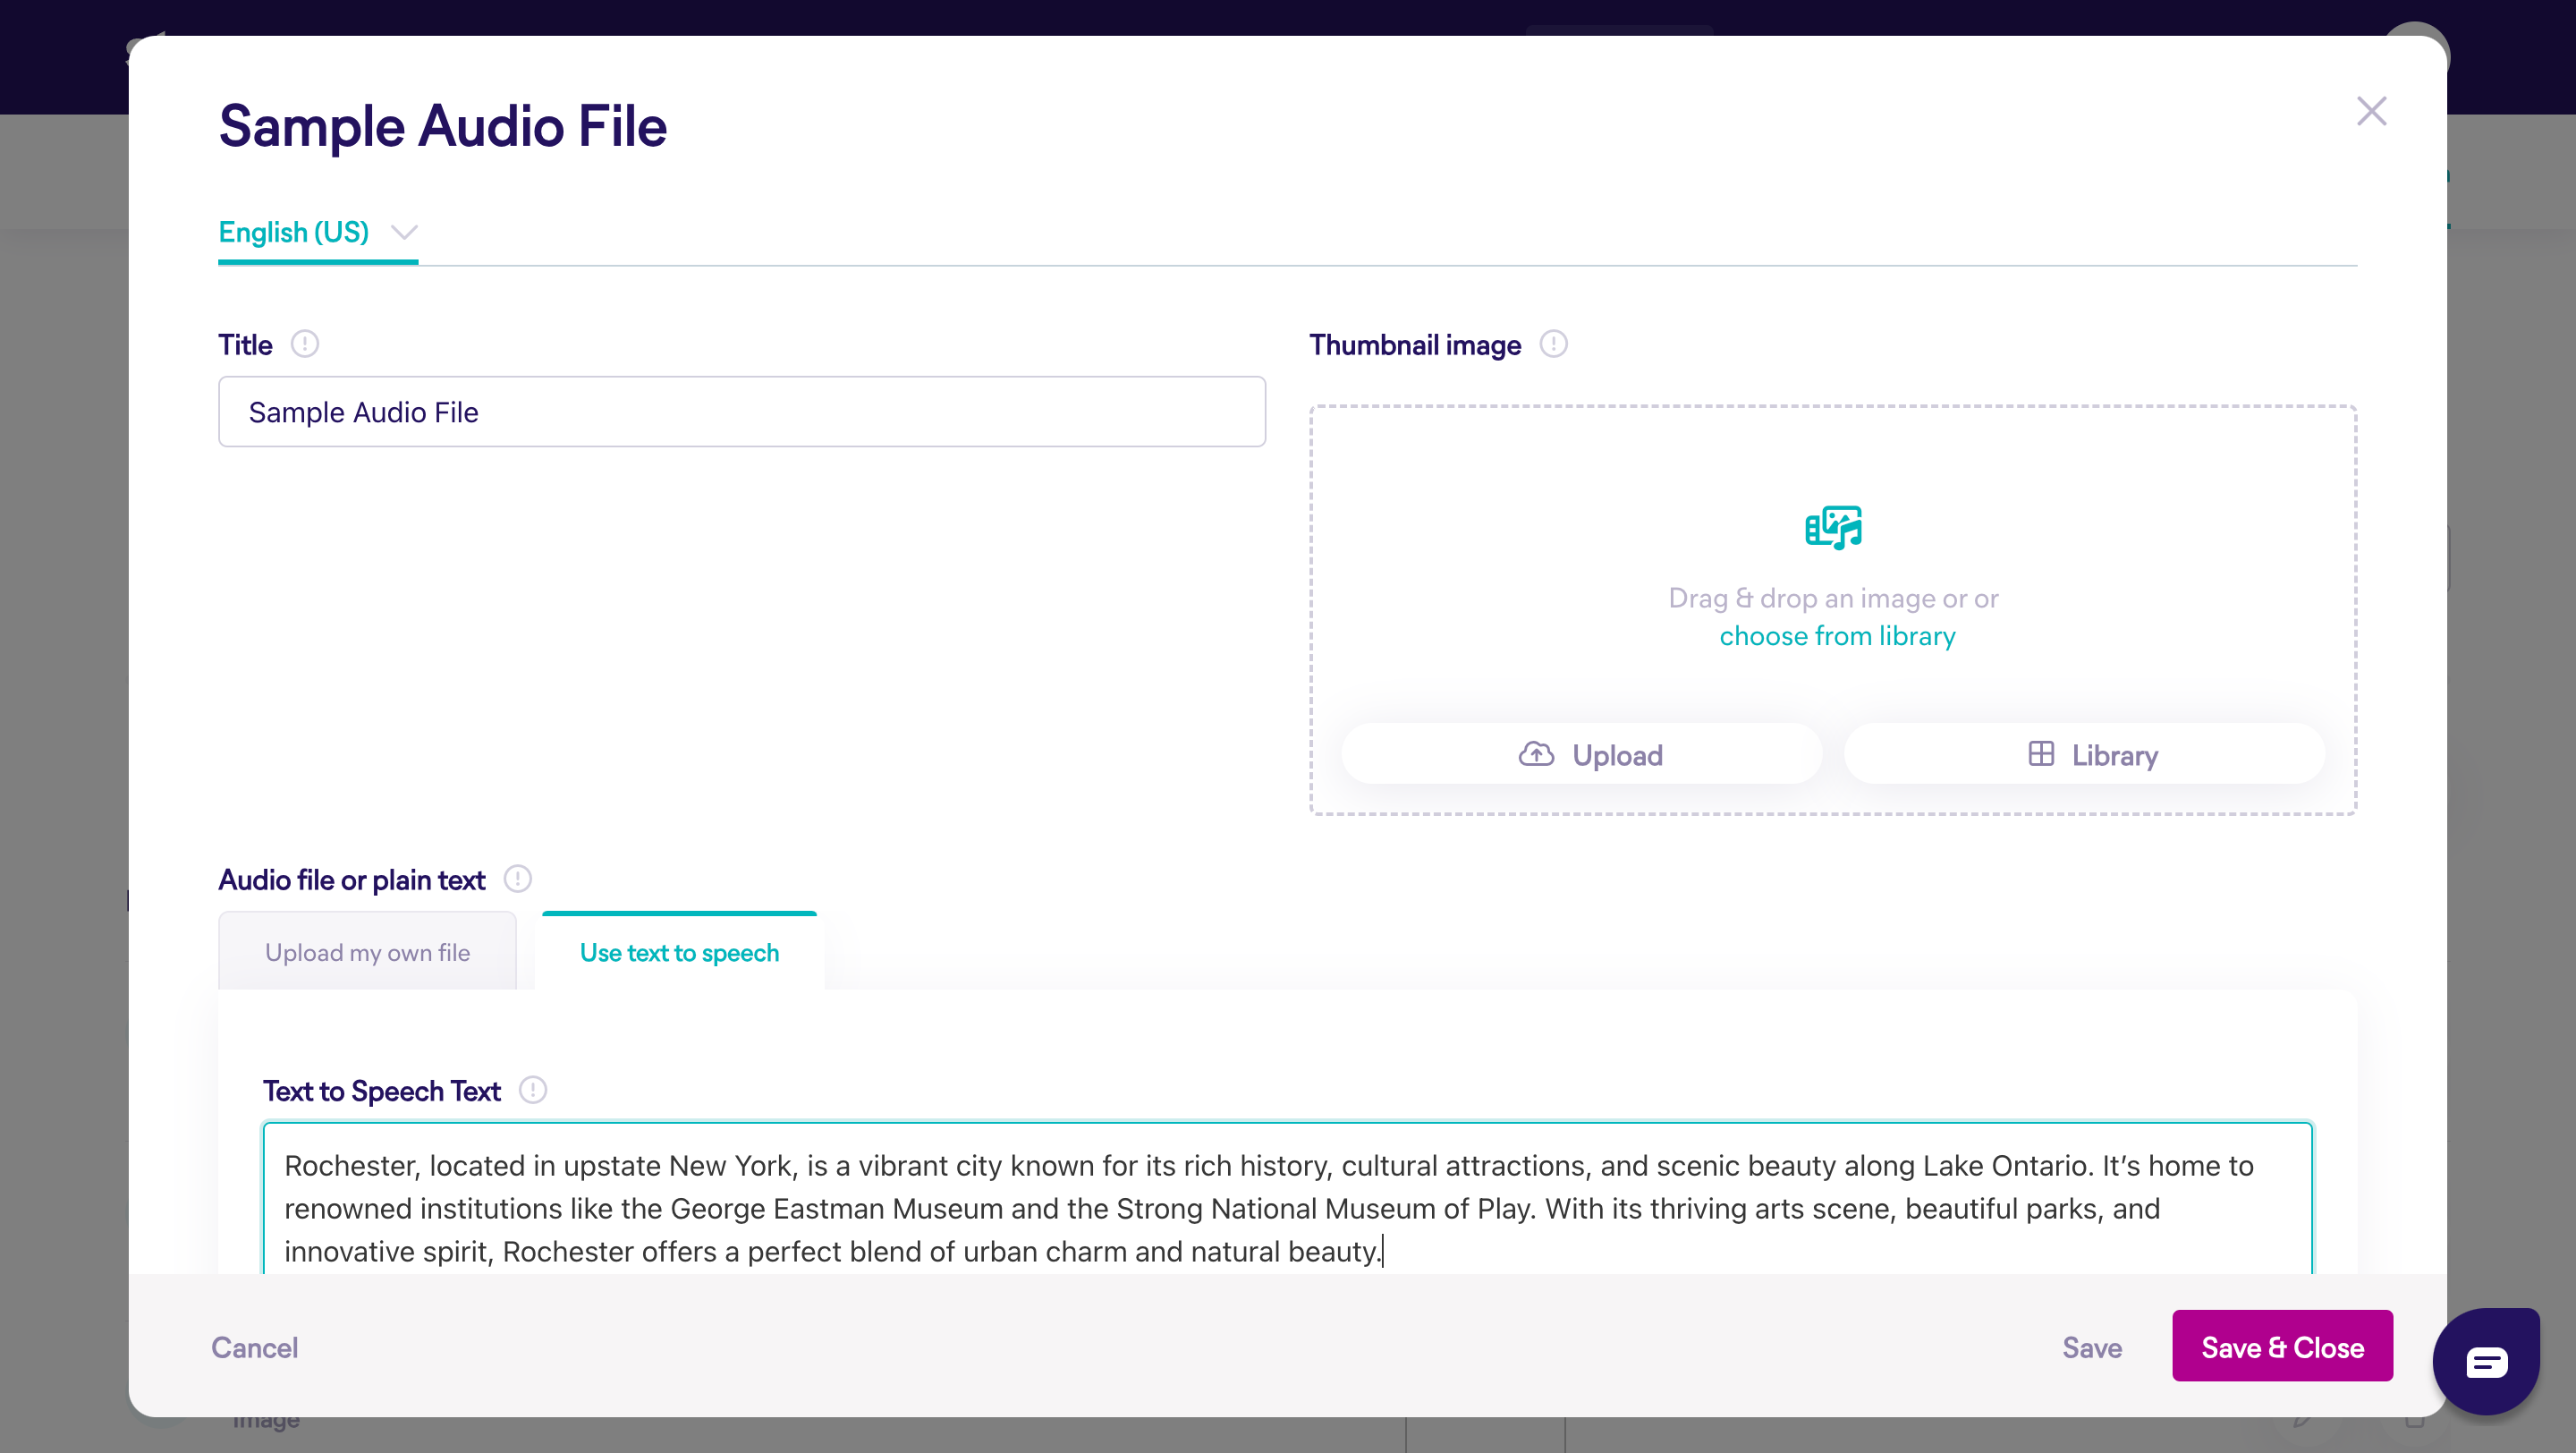The height and width of the screenshot is (1453, 2576).
Task: Click inside the Text to Speech textarea
Action: (1287, 1207)
